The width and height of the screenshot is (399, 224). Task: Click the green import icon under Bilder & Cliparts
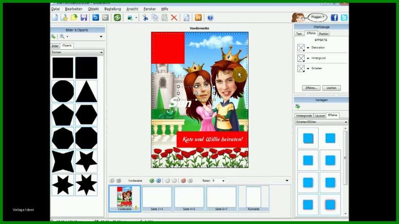[x=53, y=37]
